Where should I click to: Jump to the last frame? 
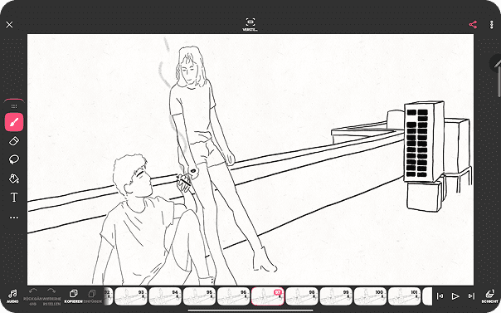[471, 296]
